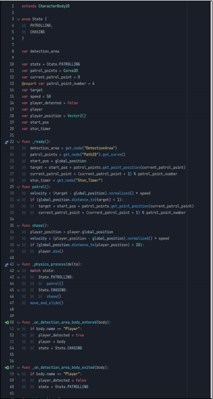Click 'player = body' assignment line

[x=52, y=342]
